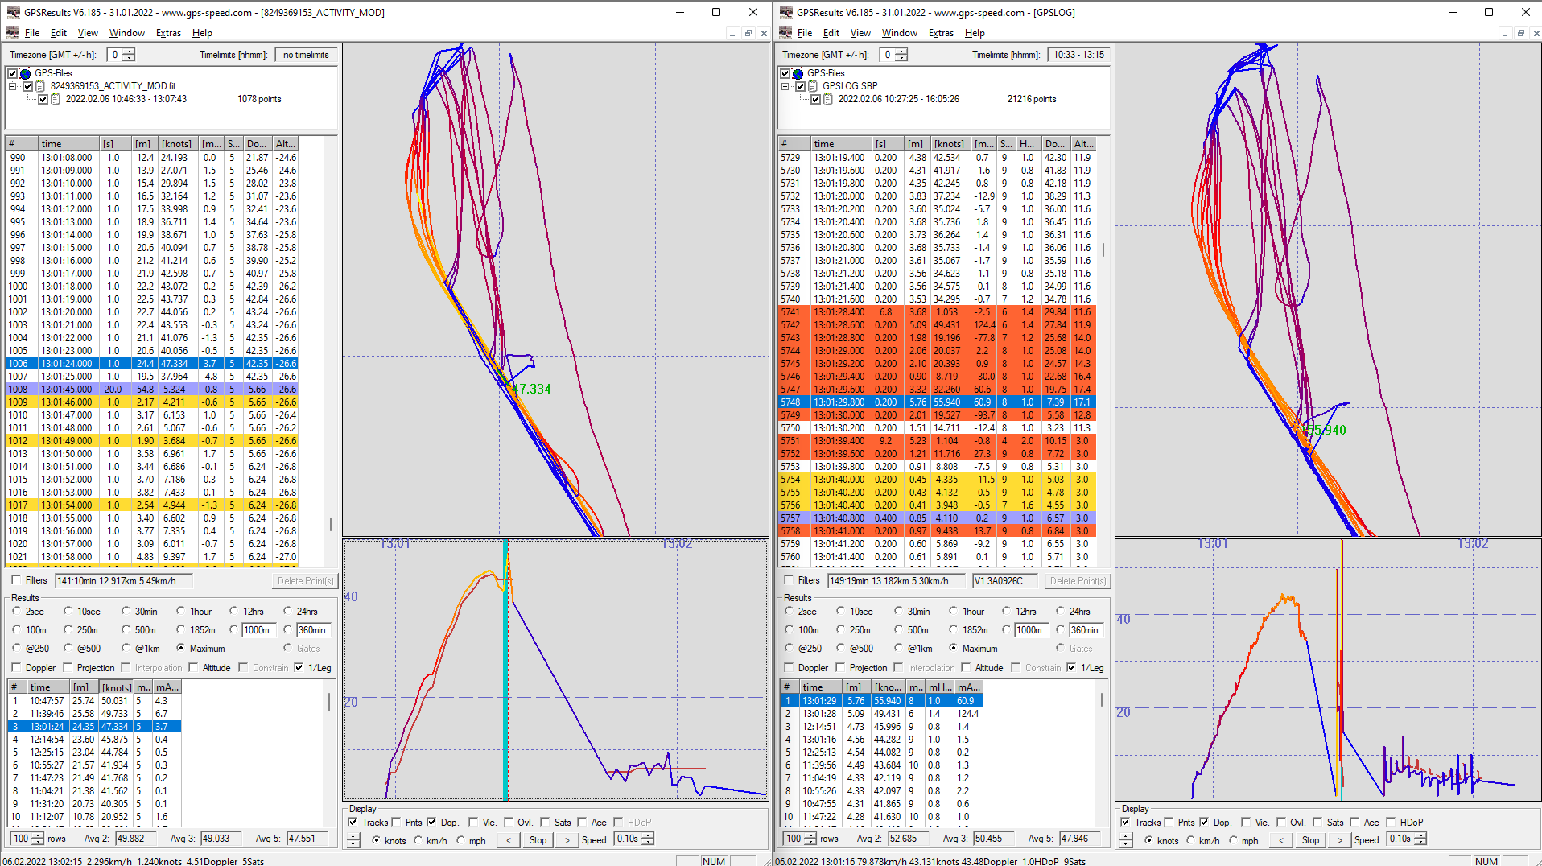
Task: Click 360min duration field in GPSLOG window
Action: 1085,630
